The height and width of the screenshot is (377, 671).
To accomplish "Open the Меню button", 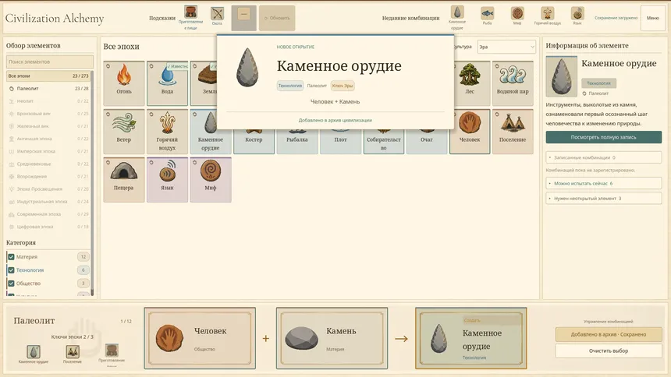I will 653,18.
